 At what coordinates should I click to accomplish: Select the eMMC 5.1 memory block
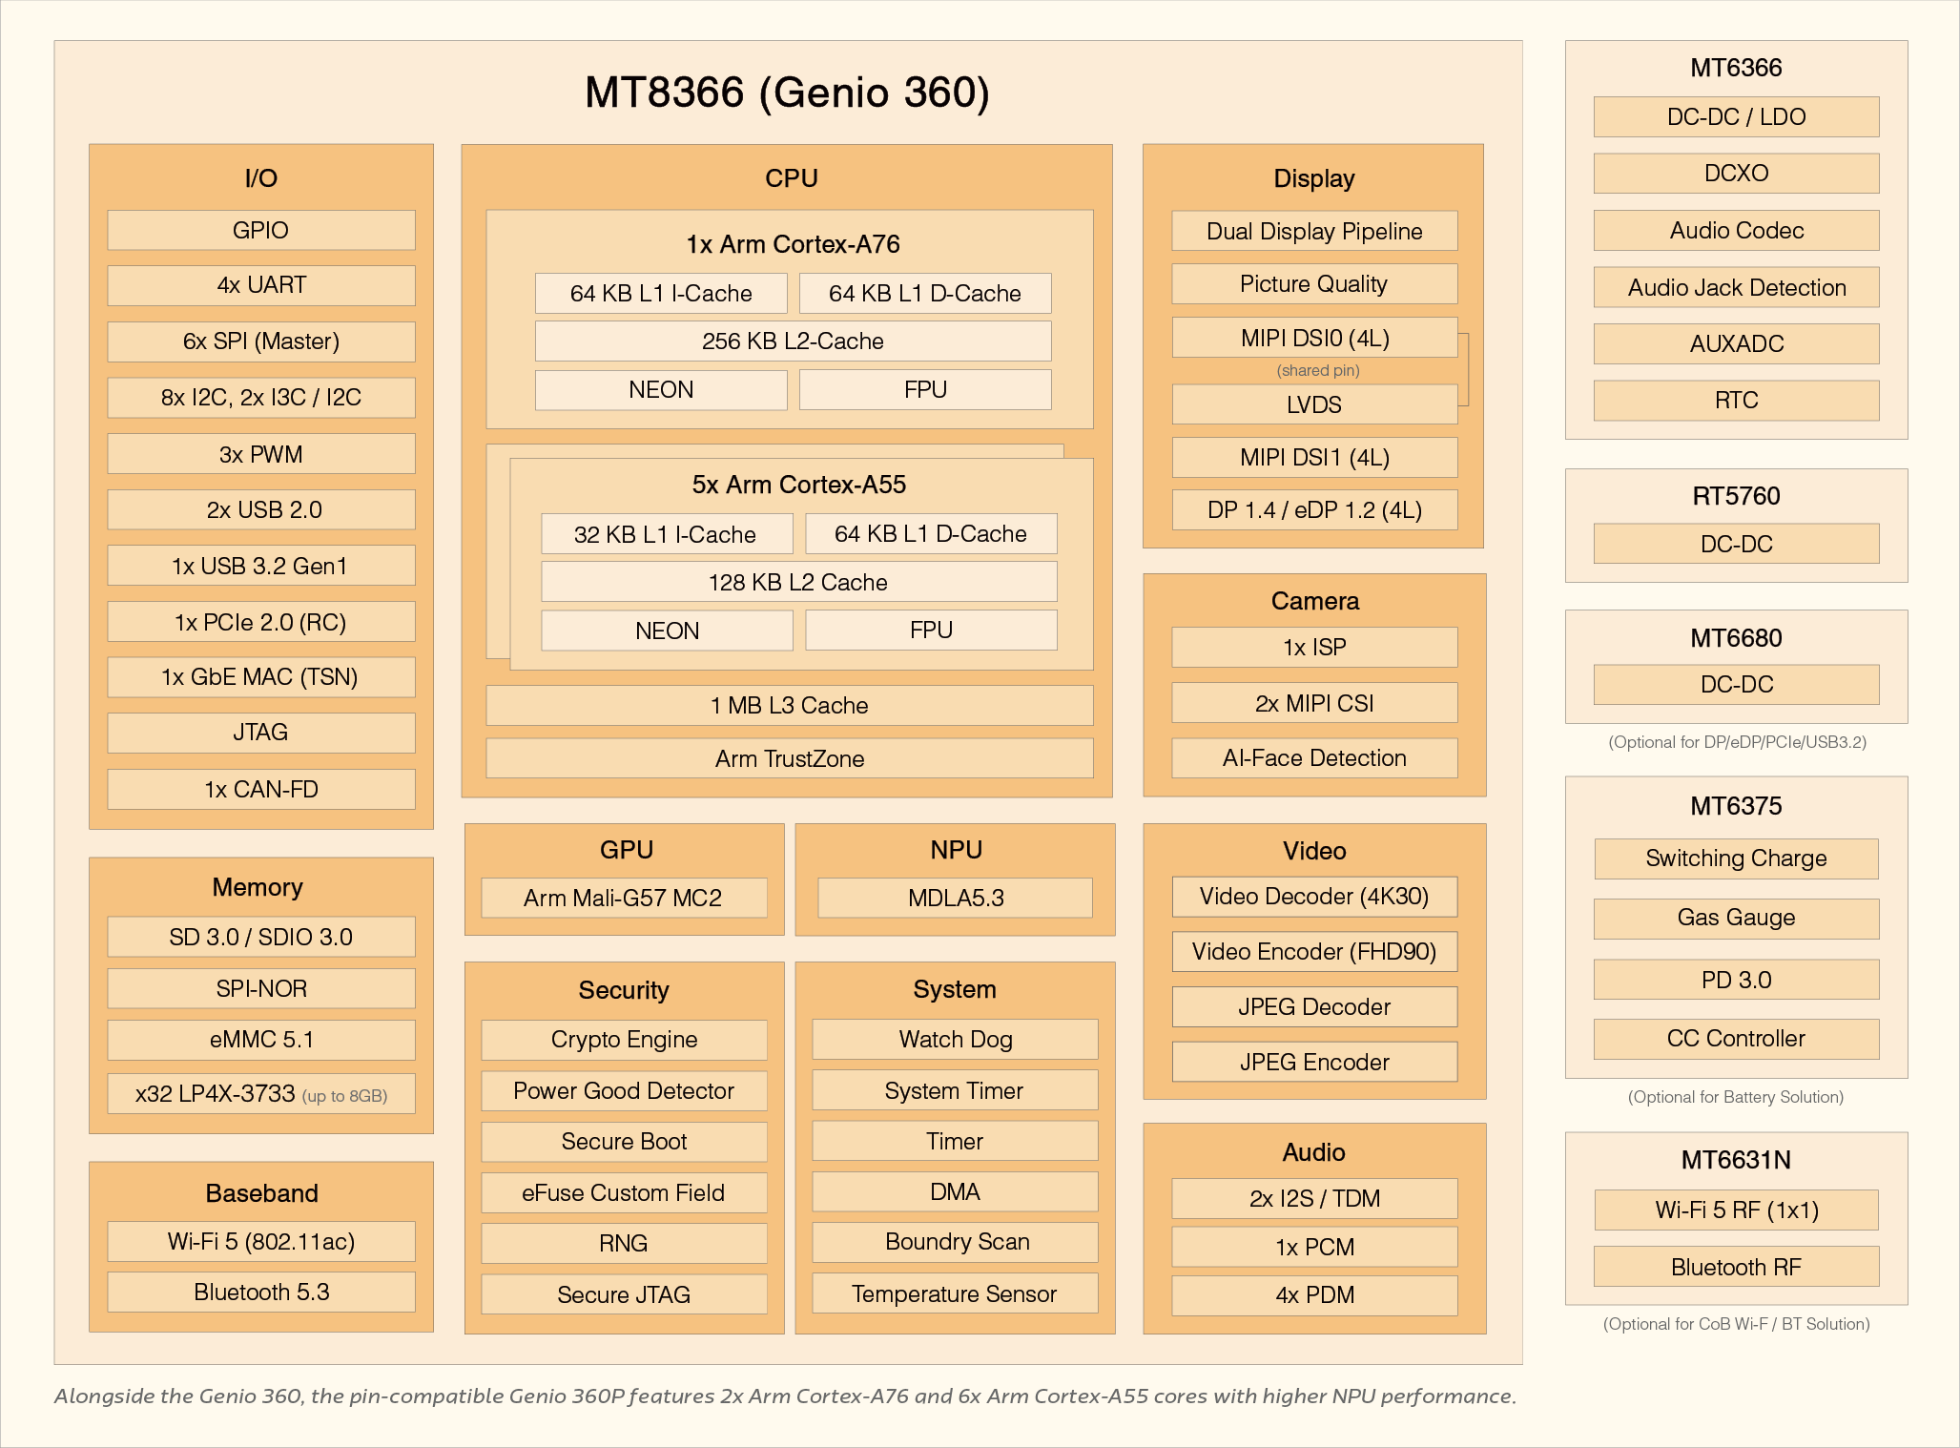point(260,1039)
